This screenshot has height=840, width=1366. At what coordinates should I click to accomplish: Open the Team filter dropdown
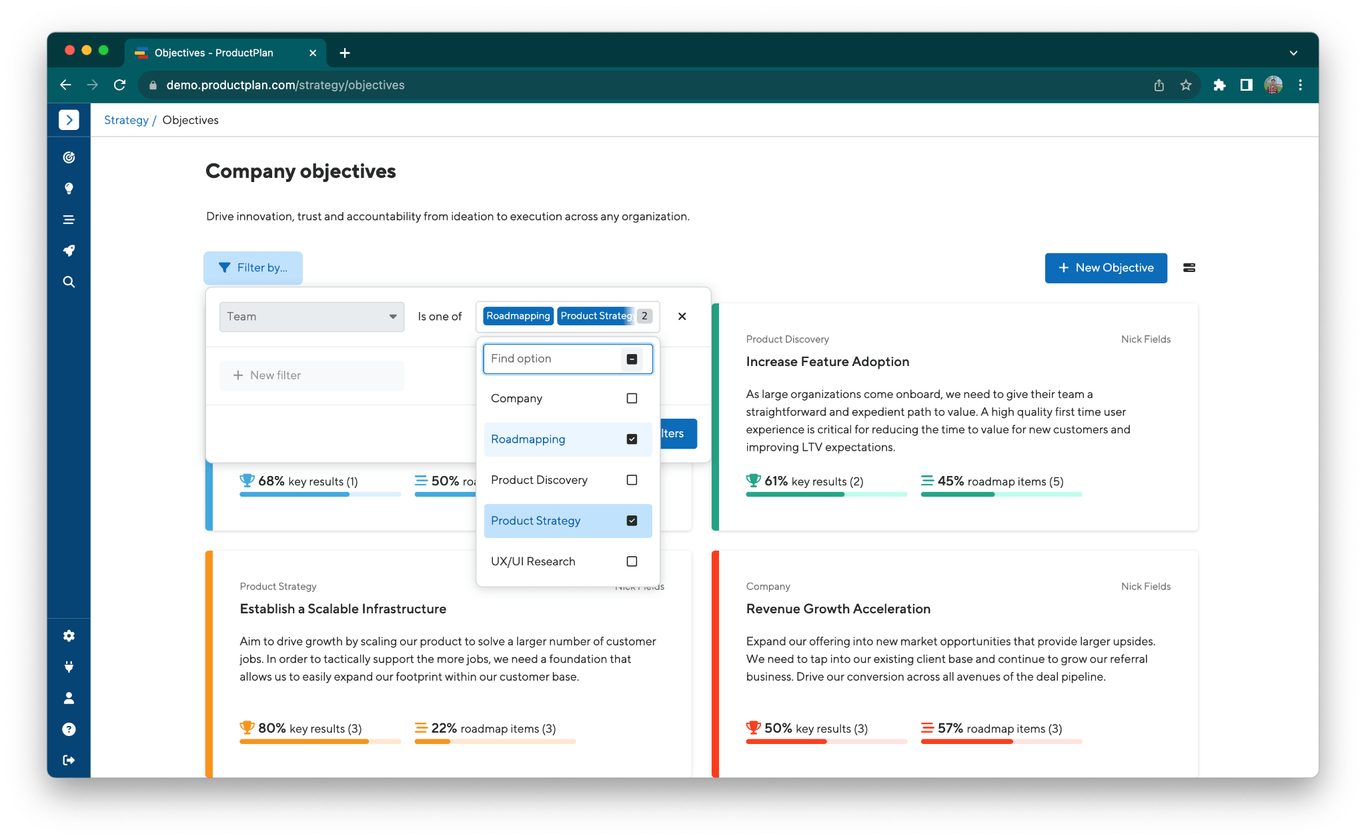click(x=308, y=315)
